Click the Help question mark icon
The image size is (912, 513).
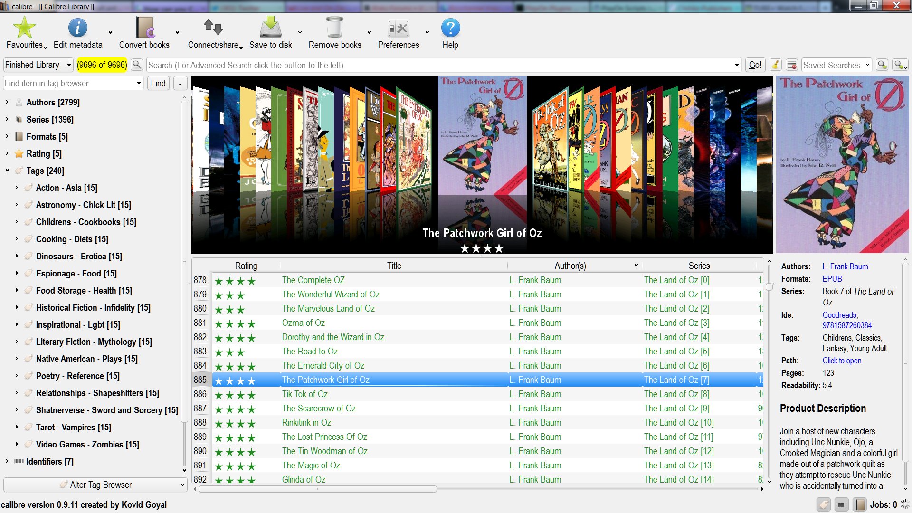(450, 28)
